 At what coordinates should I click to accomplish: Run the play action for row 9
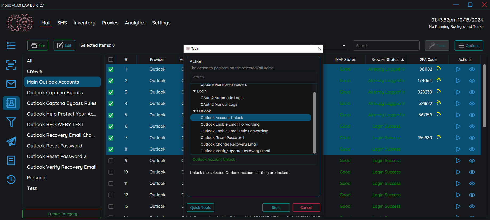point(458,160)
